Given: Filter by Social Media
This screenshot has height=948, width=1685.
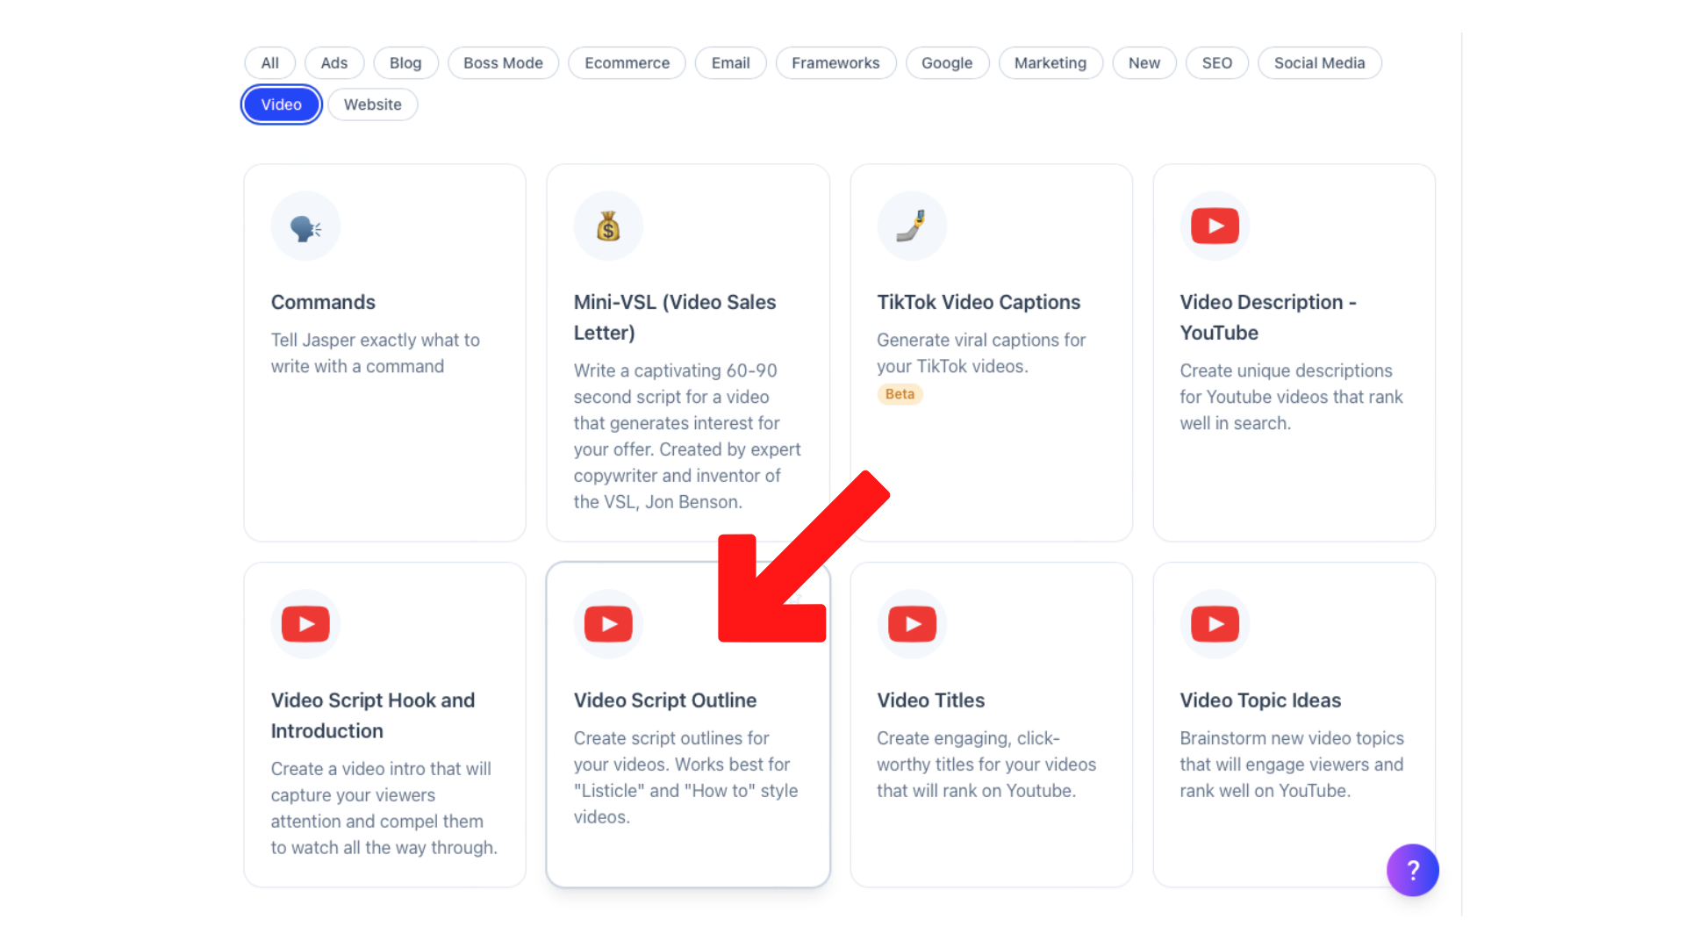Looking at the screenshot, I should tap(1319, 62).
